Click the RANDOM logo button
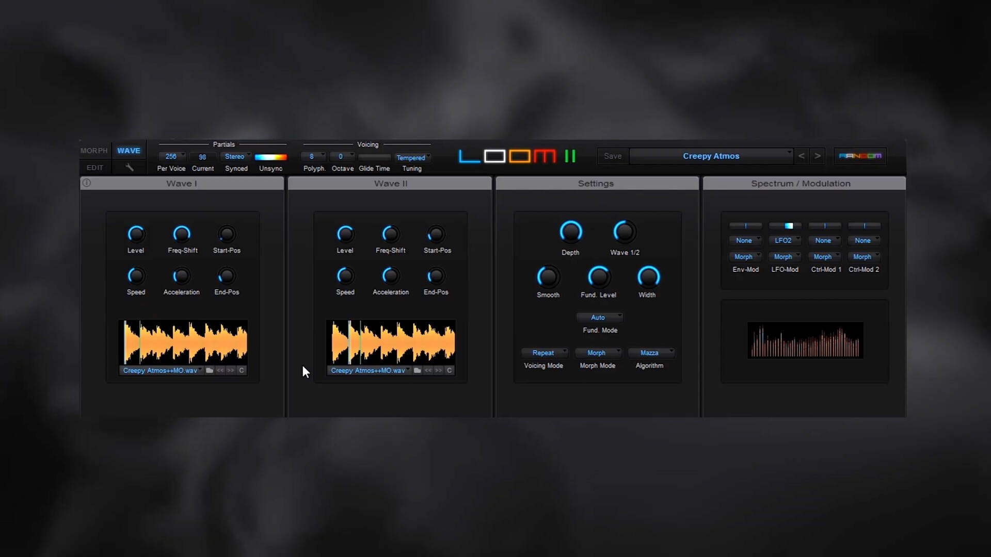This screenshot has height=557, width=991. point(860,156)
